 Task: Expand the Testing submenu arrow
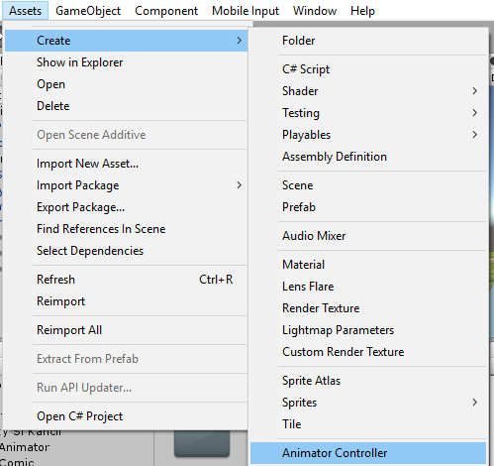pyautogui.click(x=475, y=113)
